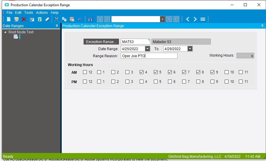Click the Matador 53 description field
Screen dimensions: 266x161
point(181,42)
